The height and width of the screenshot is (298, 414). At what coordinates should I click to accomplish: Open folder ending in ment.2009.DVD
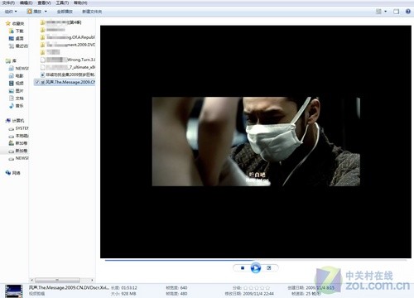(68, 45)
